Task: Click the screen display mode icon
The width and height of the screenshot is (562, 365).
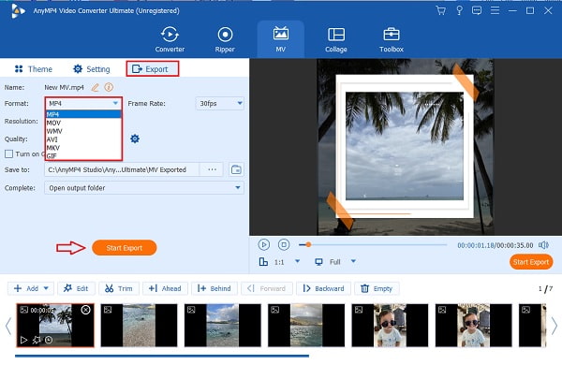Action: (x=318, y=262)
